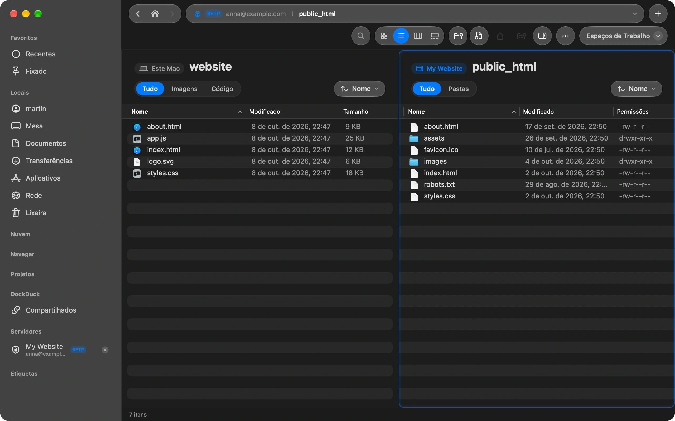Select app.js in the website pane
This screenshot has height=421, width=675.
pos(260,138)
